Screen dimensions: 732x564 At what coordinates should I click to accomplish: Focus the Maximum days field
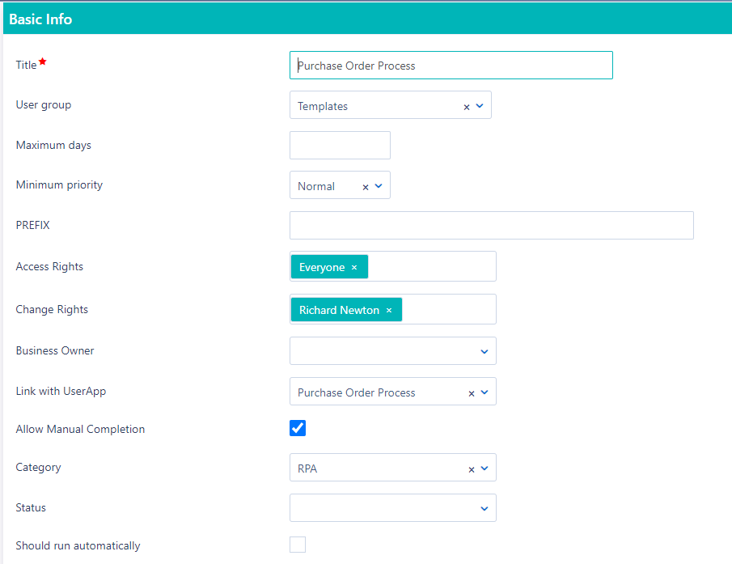point(340,145)
